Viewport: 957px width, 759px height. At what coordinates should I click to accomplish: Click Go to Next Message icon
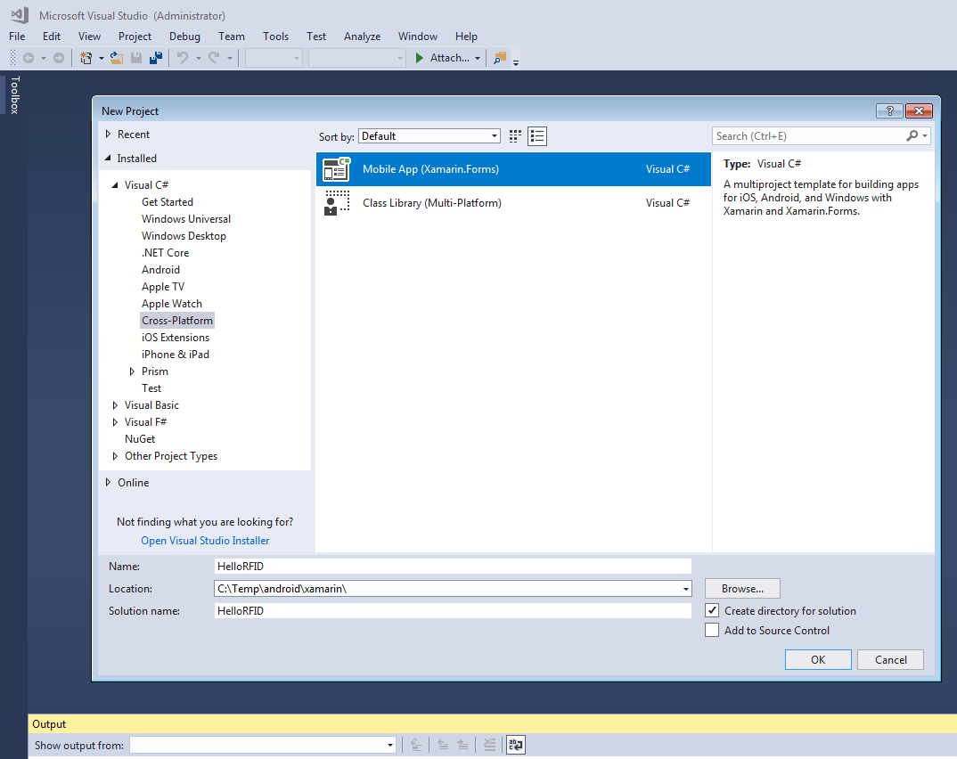pyautogui.click(x=462, y=745)
